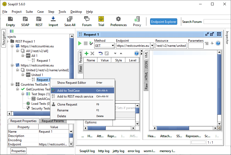Open the http log tab

(104, 151)
